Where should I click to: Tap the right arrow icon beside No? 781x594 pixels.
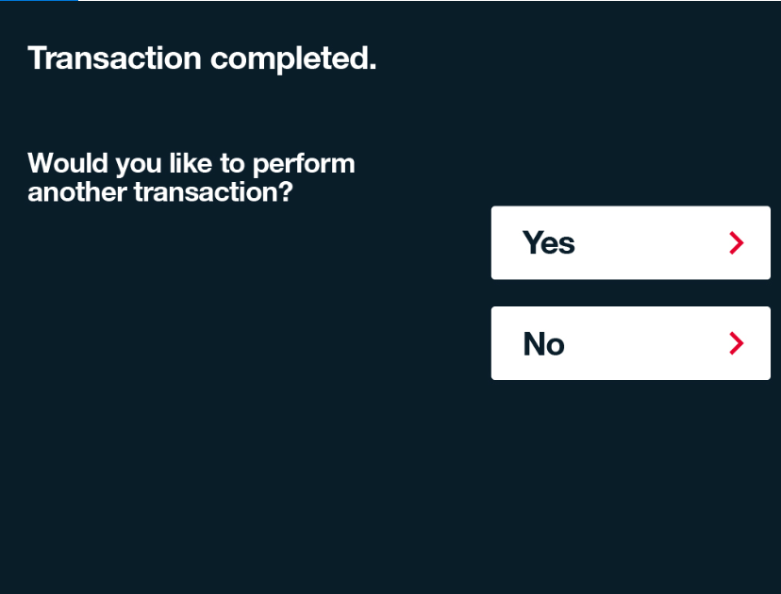[x=737, y=343]
